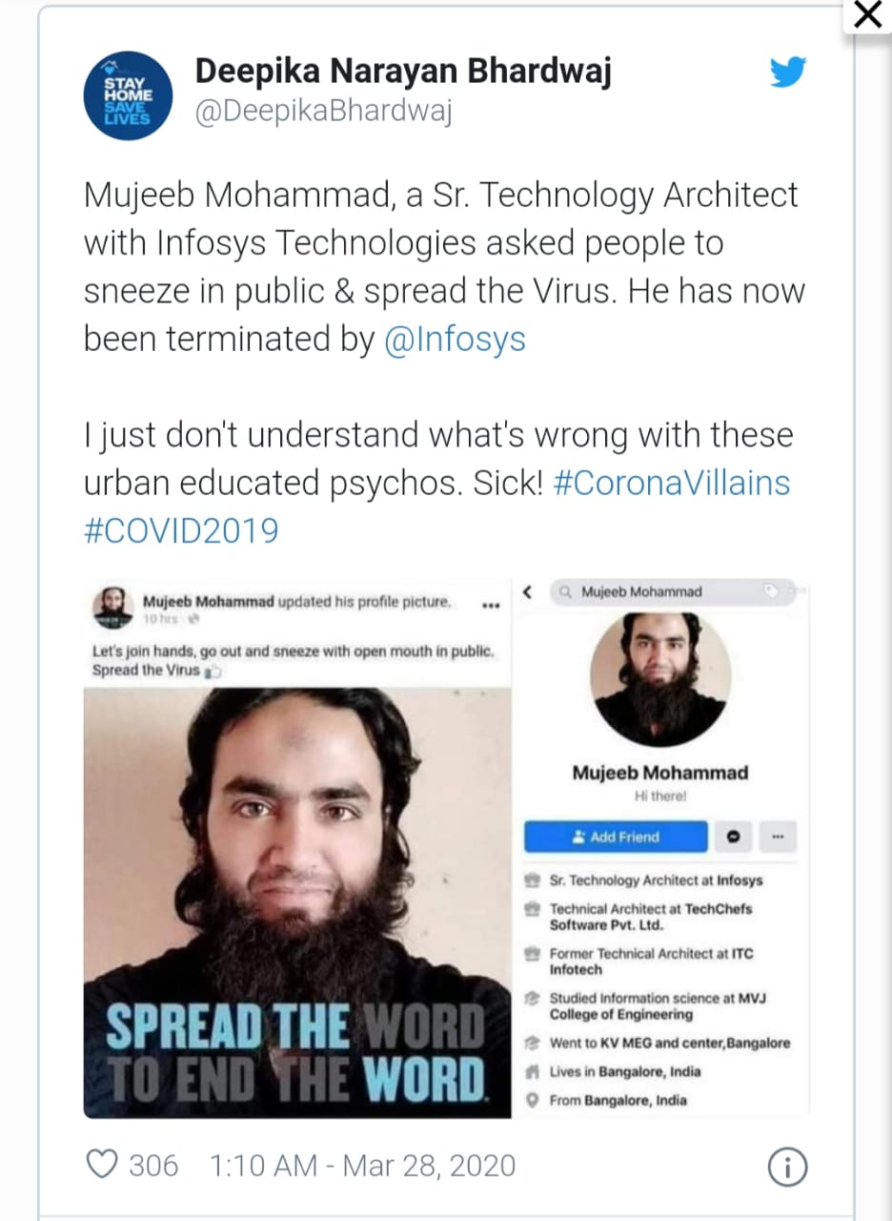892x1221 pixels.
Task: Open the tweet info circle icon
Action: coord(787,1167)
